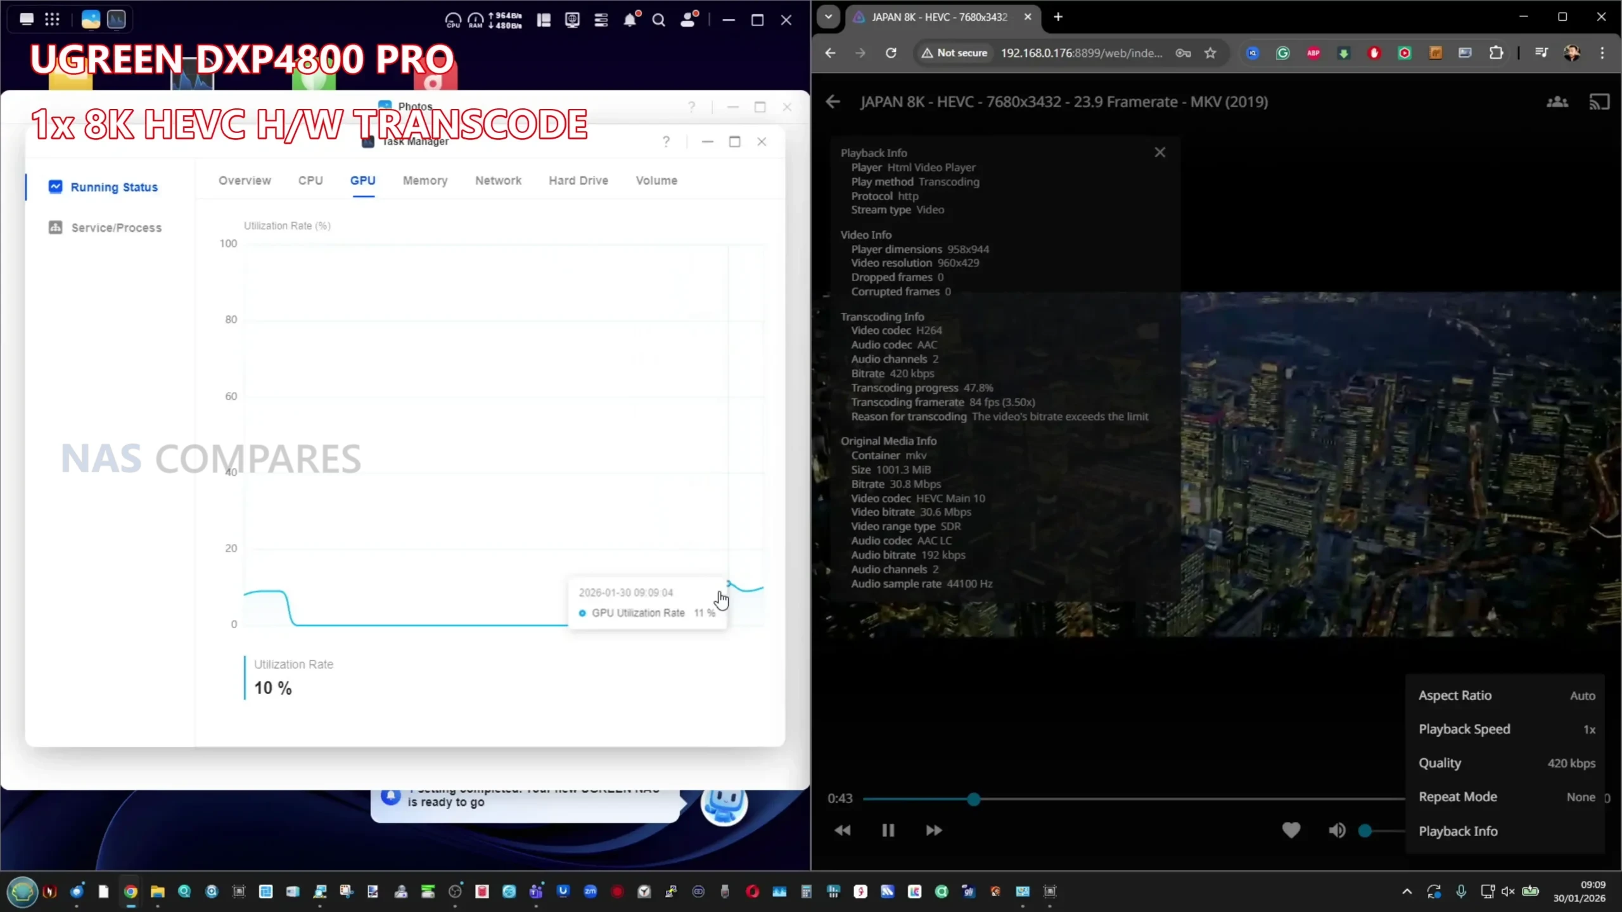Bookmark page with the star icon
The height and width of the screenshot is (912, 1622).
click(x=1211, y=53)
